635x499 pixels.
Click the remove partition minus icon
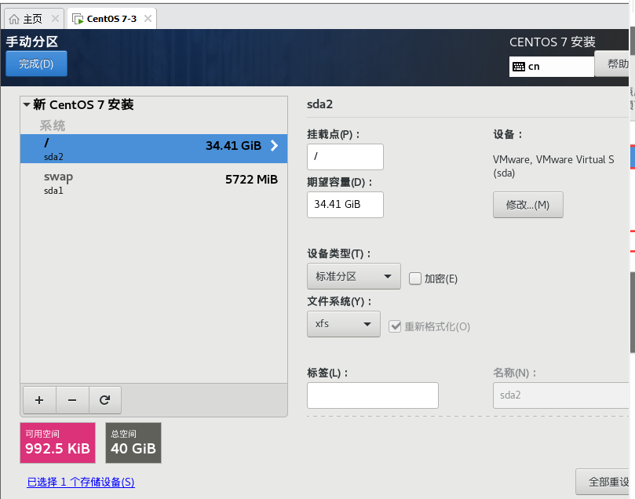(x=72, y=400)
